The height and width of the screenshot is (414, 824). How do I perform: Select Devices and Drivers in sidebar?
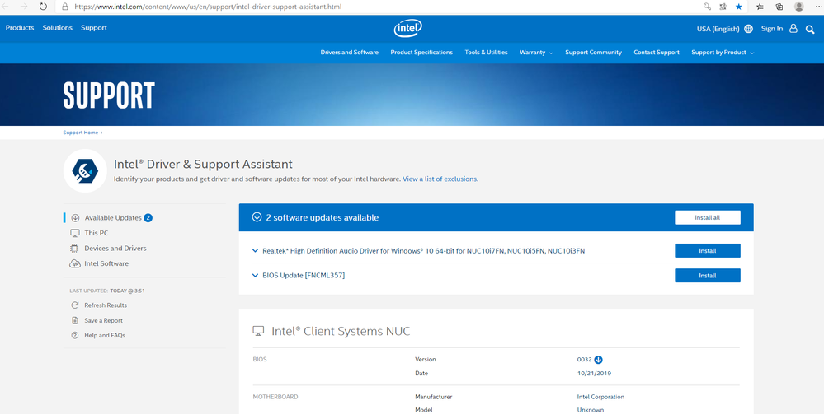click(115, 249)
